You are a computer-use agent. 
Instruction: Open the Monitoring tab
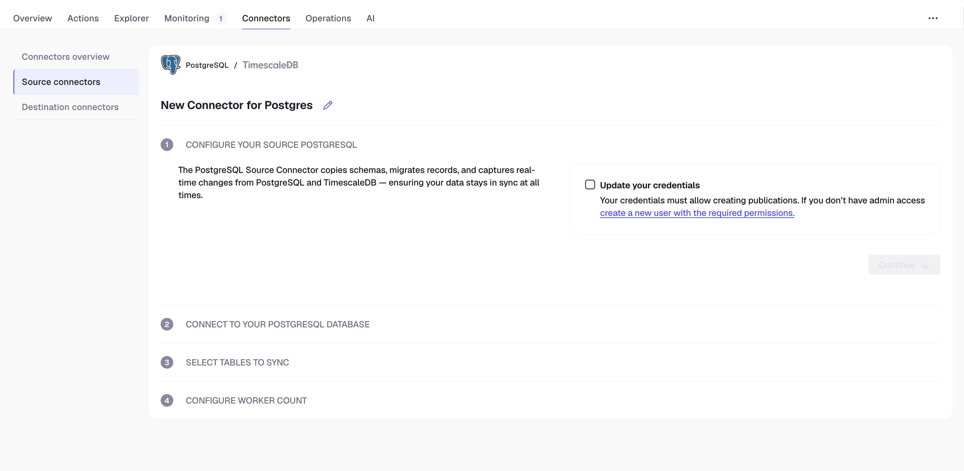click(187, 19)
